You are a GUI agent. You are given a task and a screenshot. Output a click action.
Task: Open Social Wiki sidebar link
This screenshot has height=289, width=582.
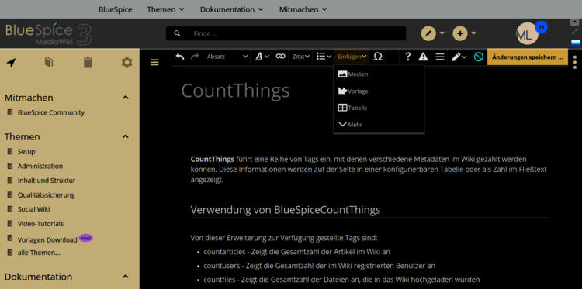[x=34, y=209]
